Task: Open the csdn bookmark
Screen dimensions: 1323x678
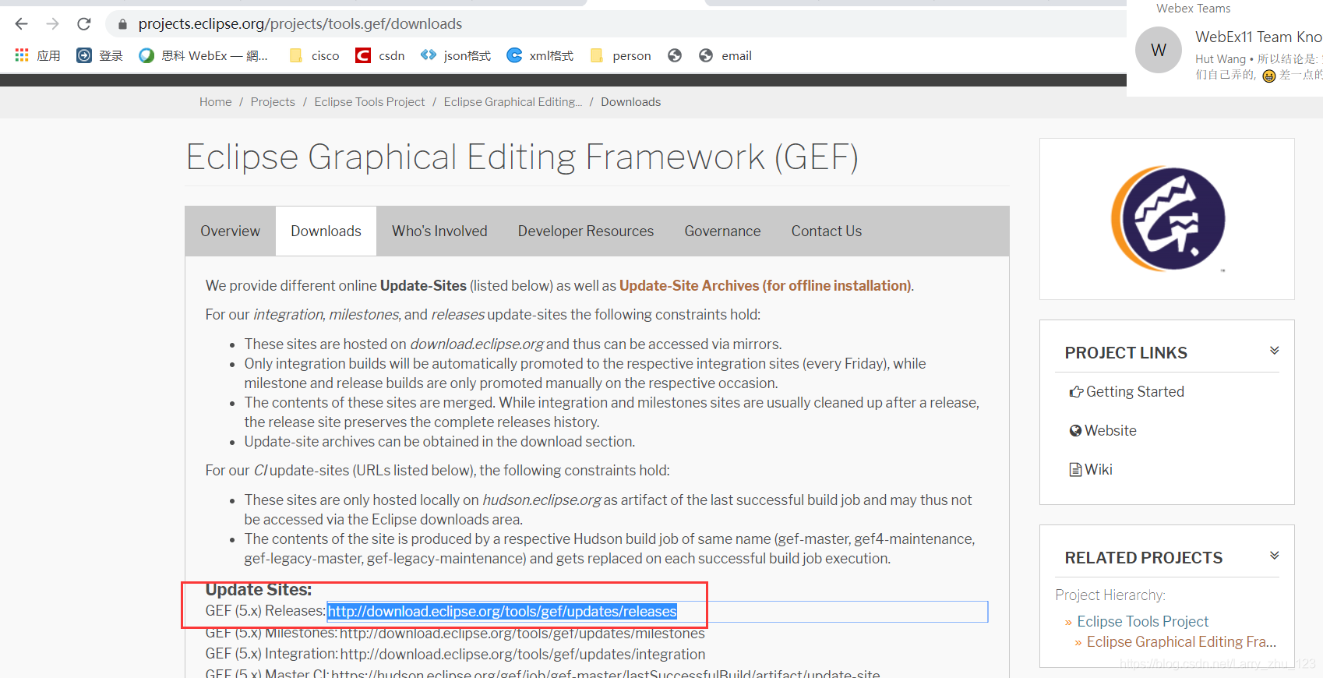Action: 380,55
